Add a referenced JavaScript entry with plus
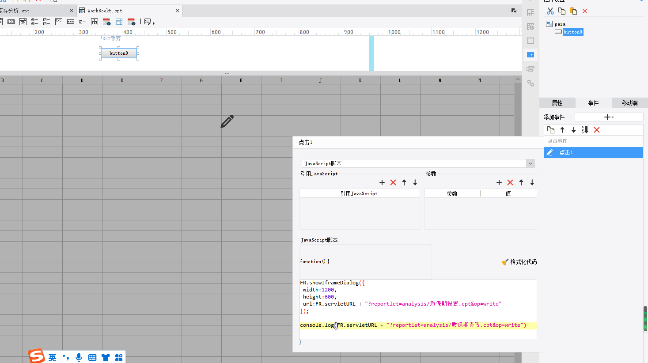This screenshot has height=363, width=648. pyautogui.click(x=382, y=182)
